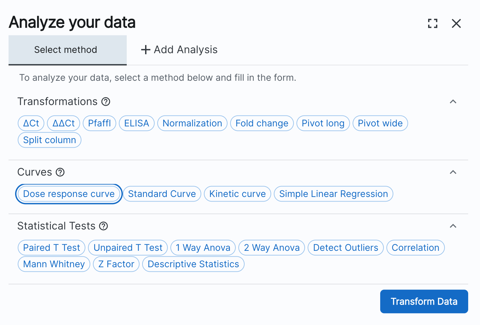The width and height of the screenshot is (480, 325).
Task: Select the Standard Curve method
Action: (162, 194)
